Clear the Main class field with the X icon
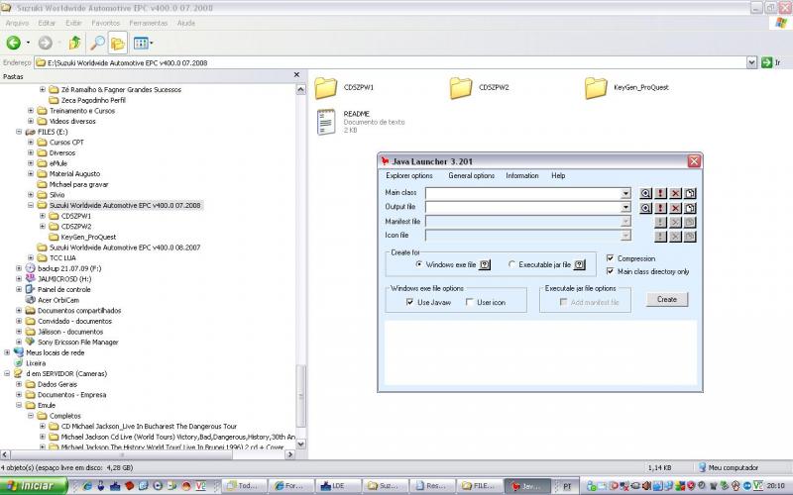 point(675,193)
